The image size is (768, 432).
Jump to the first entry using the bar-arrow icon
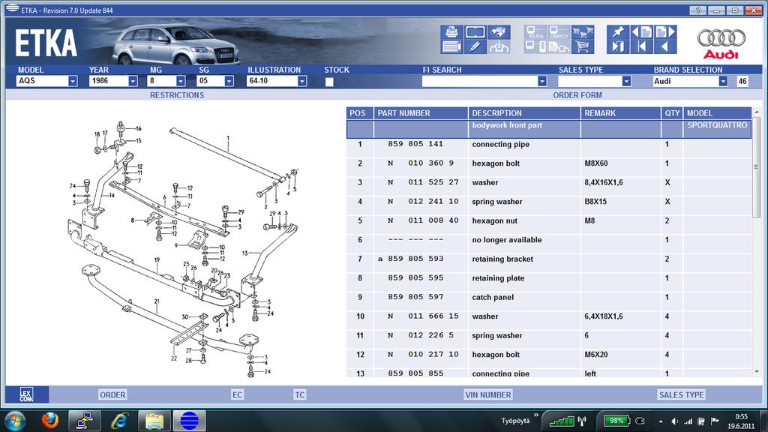click(641, 47)
